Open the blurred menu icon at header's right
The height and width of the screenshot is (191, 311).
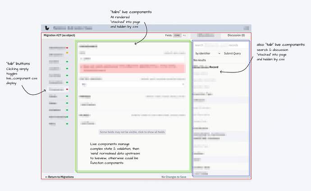tap(247, 28)
